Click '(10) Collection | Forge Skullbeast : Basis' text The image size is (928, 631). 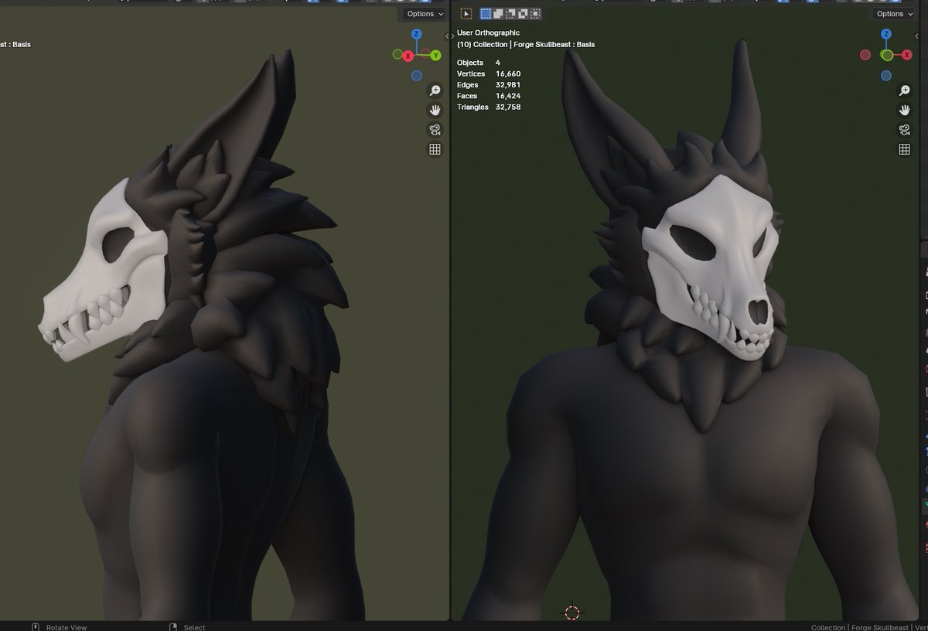tap(527, 45)
